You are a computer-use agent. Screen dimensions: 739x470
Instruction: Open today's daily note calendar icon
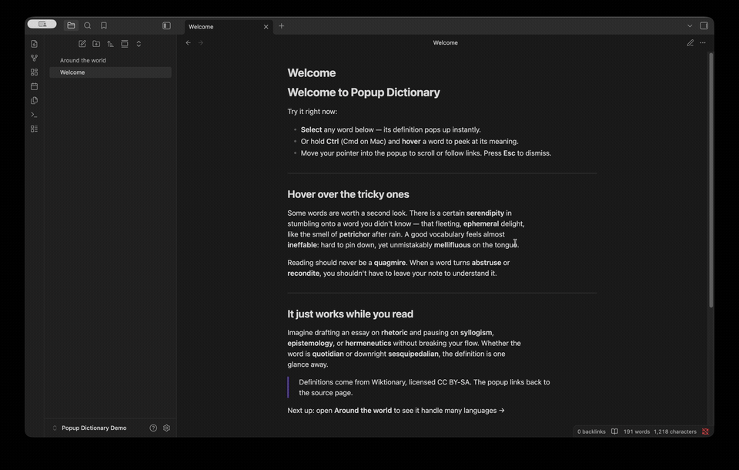pyautogui.click(x=34, y=86)
